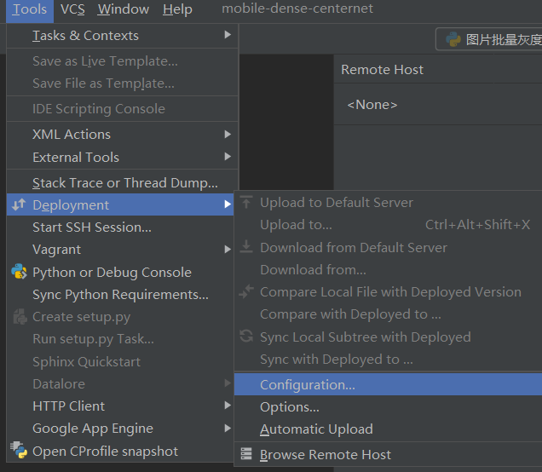542x472 pixels.
Task: Select Sync Python Requirements...
Action: point(120,295)
